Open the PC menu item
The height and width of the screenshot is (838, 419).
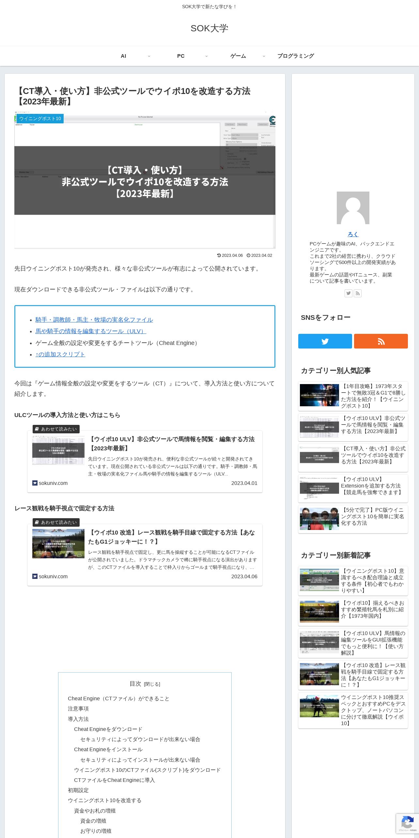181,56
